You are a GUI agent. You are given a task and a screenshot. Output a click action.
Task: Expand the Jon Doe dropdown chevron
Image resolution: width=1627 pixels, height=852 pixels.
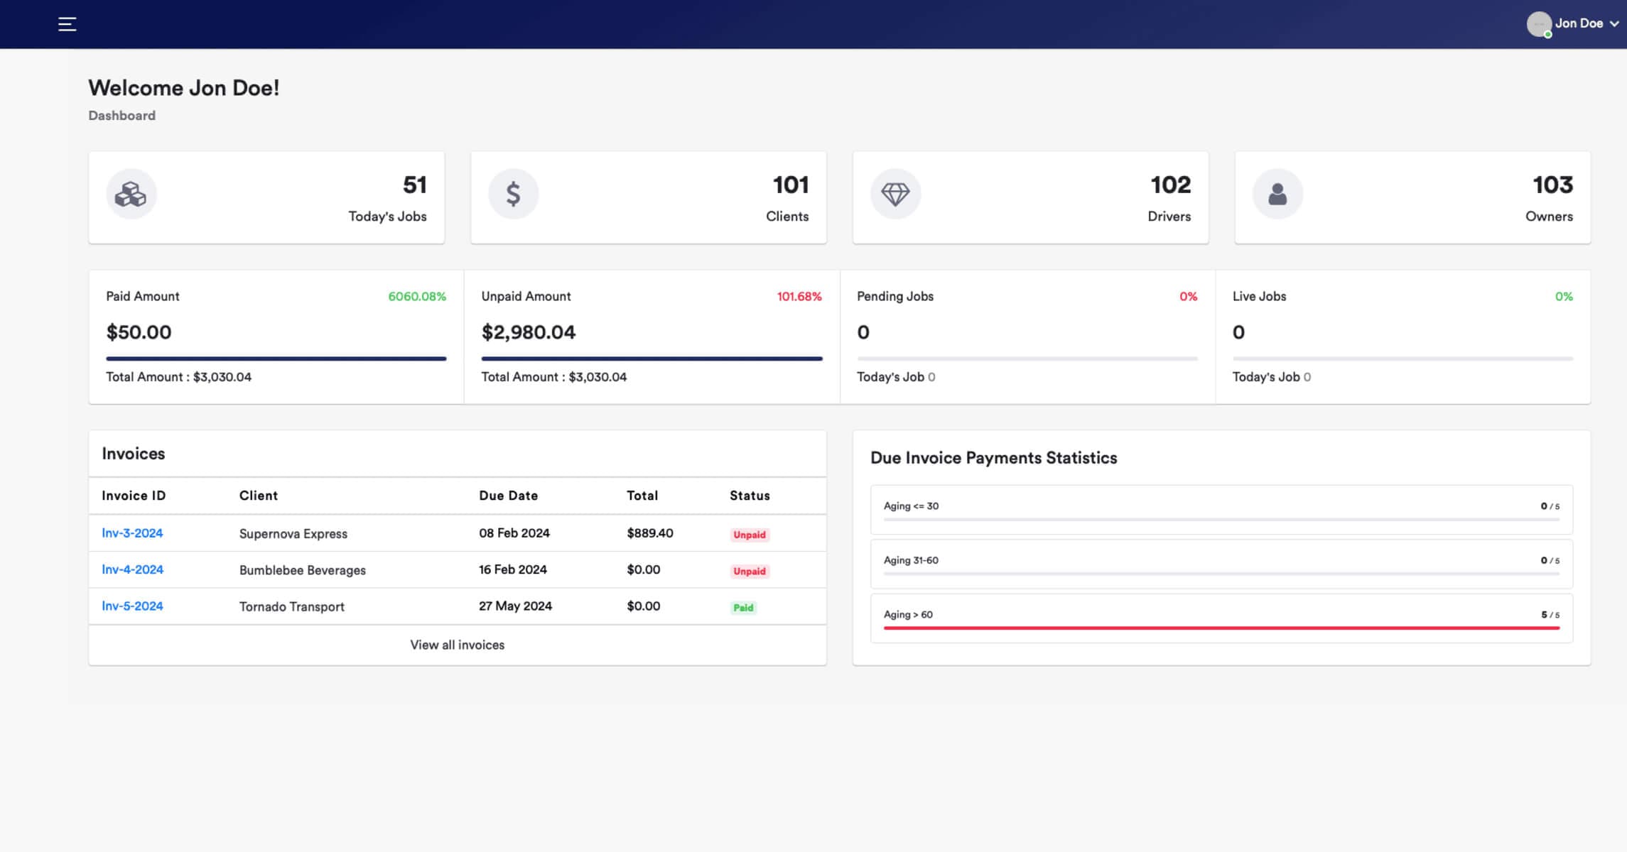1614,24
